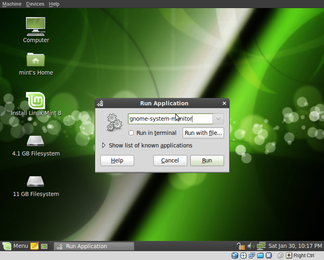
Task: Open the Devices menu
Action: pos(35,4)
